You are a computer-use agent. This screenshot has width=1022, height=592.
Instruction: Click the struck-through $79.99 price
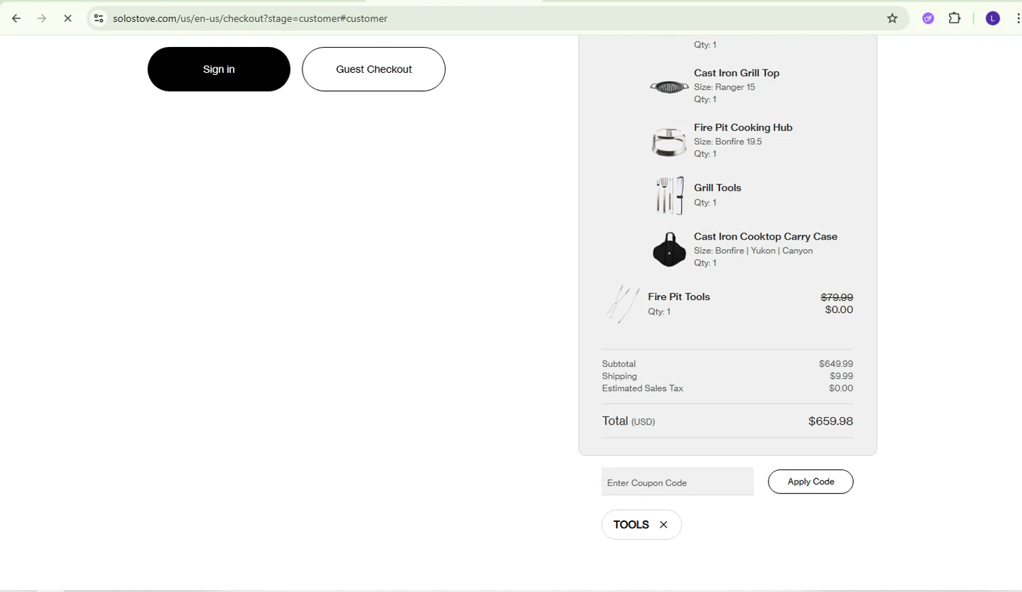pos(837,297)
